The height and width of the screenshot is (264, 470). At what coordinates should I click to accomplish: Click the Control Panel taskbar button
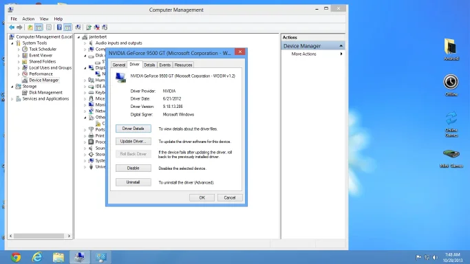click(x=101, y=257)
